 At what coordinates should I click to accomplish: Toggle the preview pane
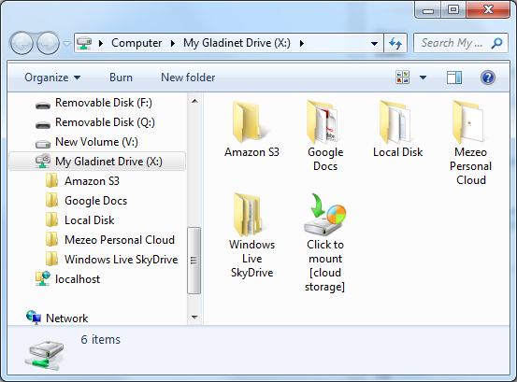[x=454, y=78]
